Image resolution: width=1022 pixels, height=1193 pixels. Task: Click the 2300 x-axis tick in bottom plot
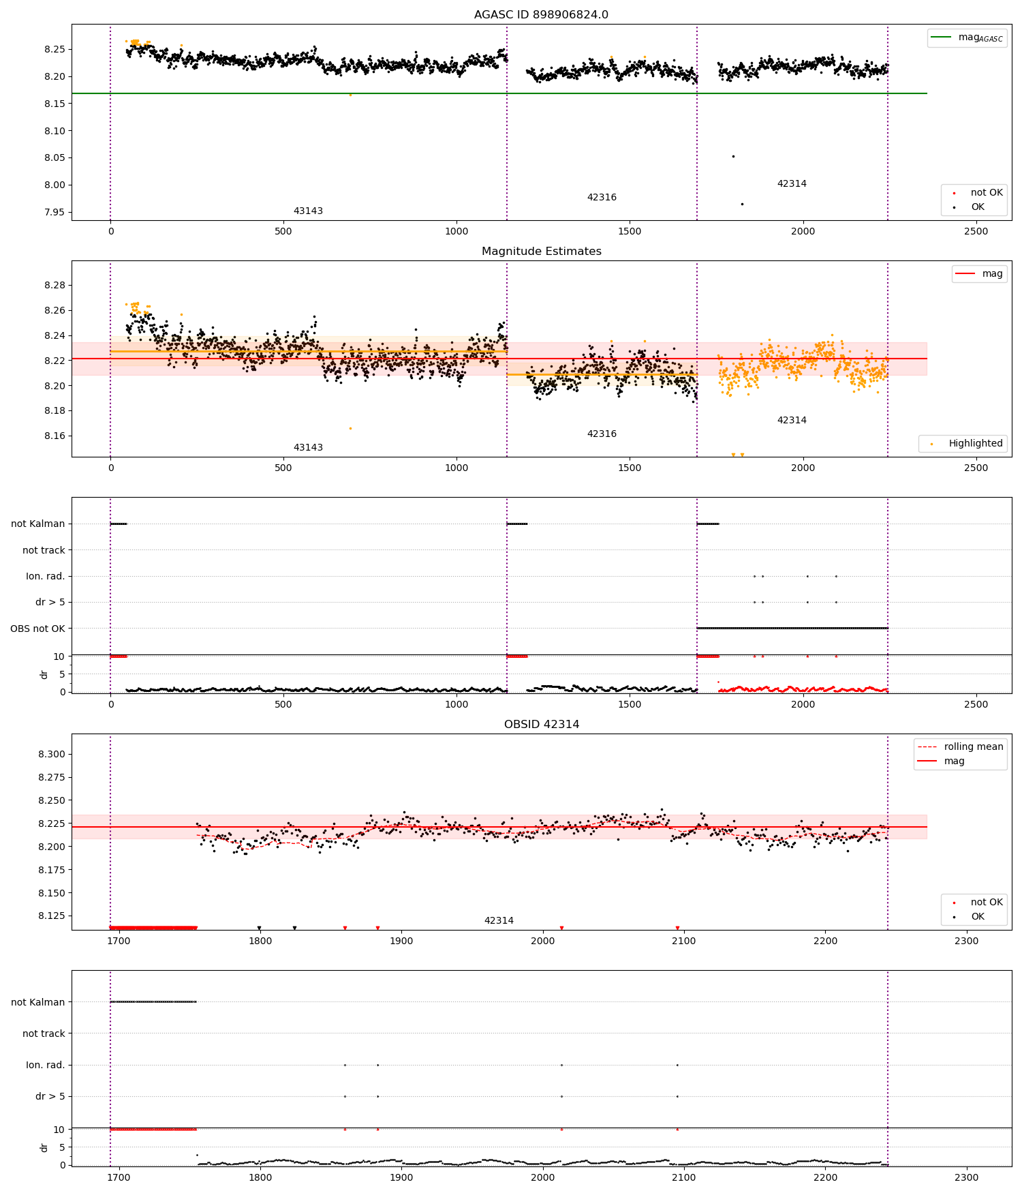(967, 1178)
